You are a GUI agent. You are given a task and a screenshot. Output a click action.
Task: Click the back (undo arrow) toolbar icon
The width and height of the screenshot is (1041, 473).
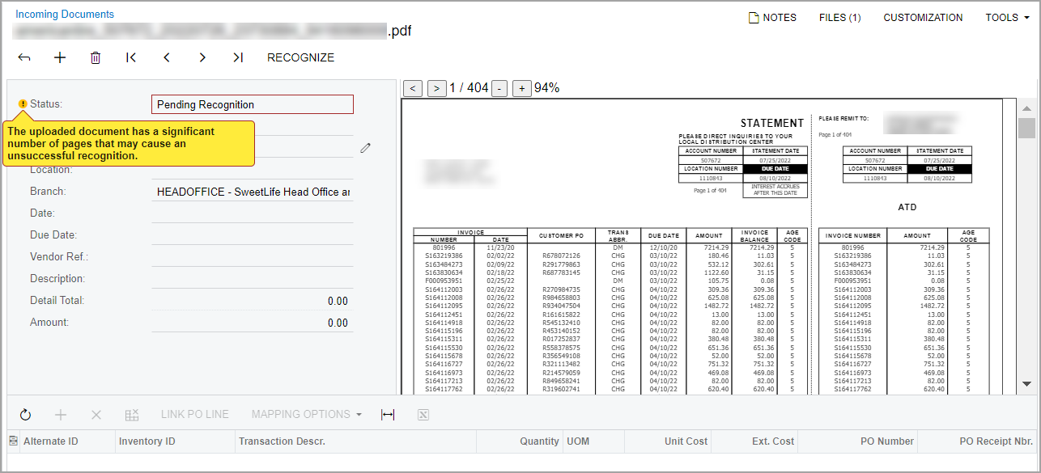(x=24, y=57)
